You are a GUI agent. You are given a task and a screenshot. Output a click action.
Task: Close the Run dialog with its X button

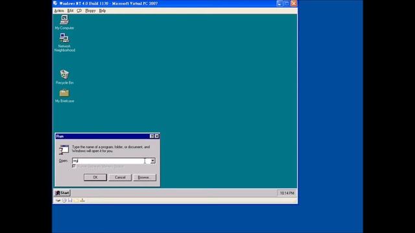click(157, 136)
